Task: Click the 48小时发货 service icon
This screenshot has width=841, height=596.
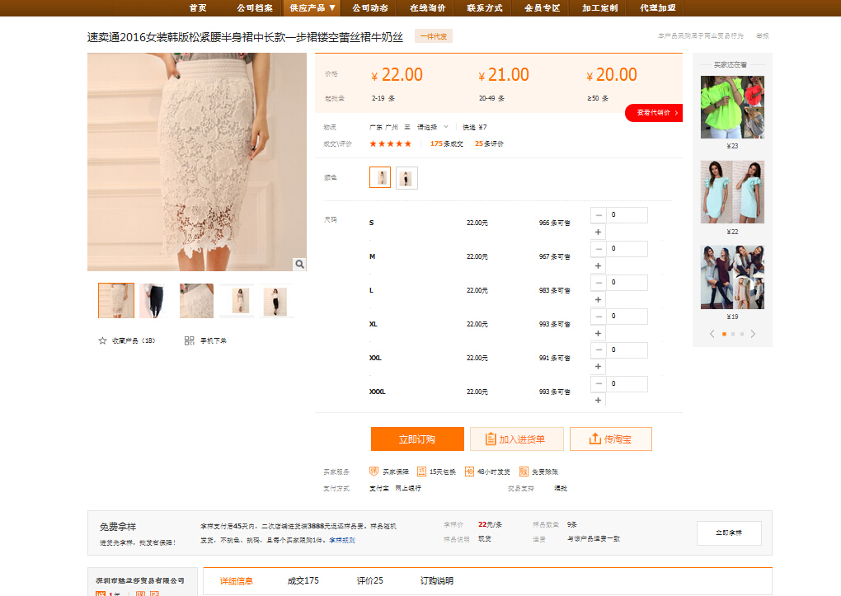Action: [469, 472]
